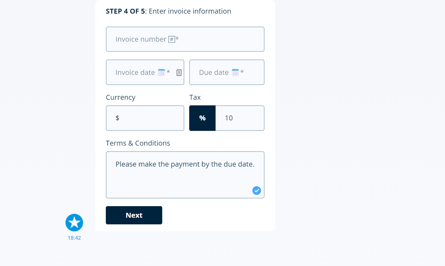445x266 pixels.
Task: Select the Tax section label
Action: click(x=195, y=97)
